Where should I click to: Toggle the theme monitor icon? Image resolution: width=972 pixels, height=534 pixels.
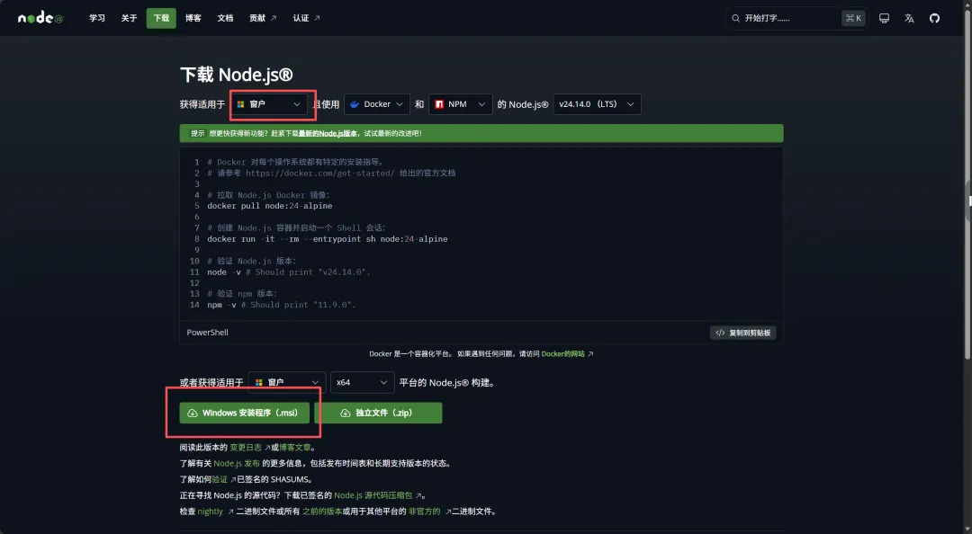point(884,18)
